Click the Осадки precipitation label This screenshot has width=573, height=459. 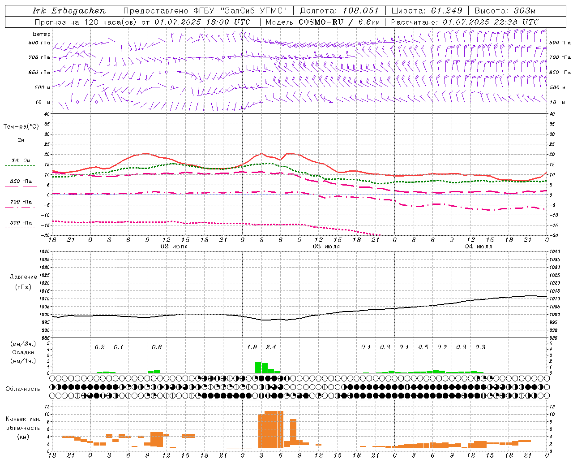tap(23, 352)
